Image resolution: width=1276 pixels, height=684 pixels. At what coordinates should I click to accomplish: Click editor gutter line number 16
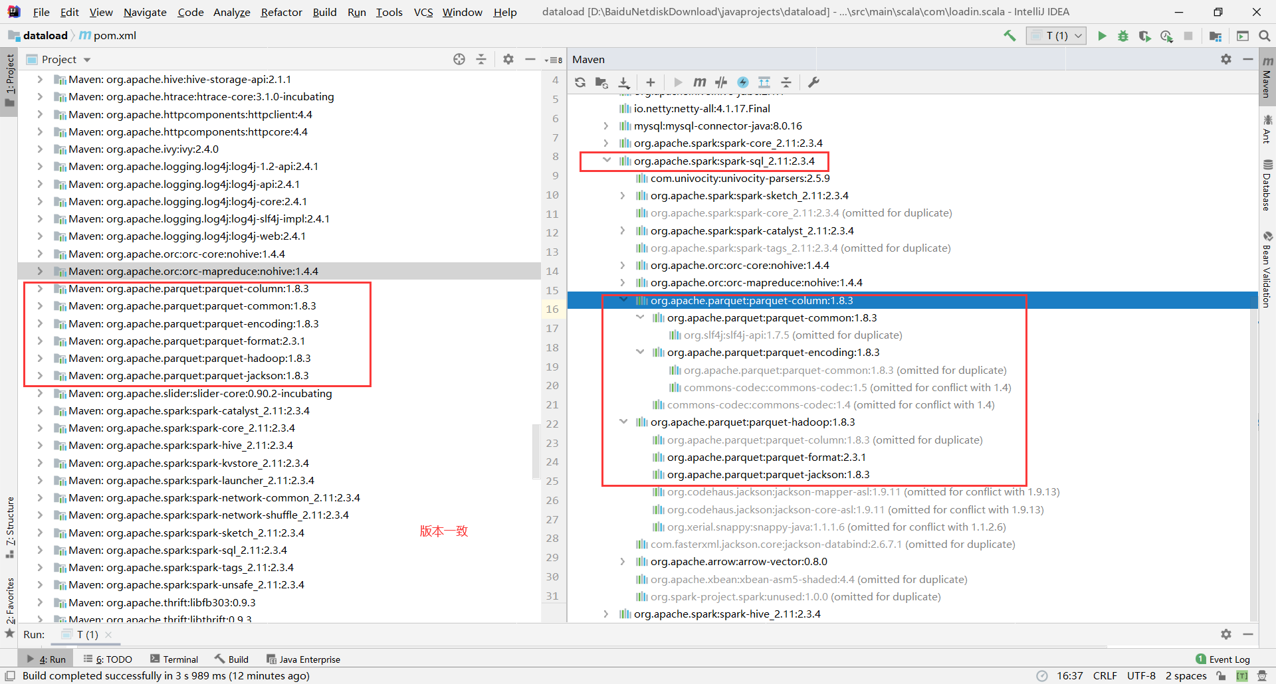pos(552,309)
